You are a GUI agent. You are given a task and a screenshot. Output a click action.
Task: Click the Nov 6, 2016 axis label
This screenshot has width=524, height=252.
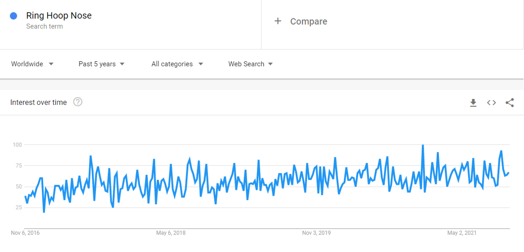[x=25, y=233]
